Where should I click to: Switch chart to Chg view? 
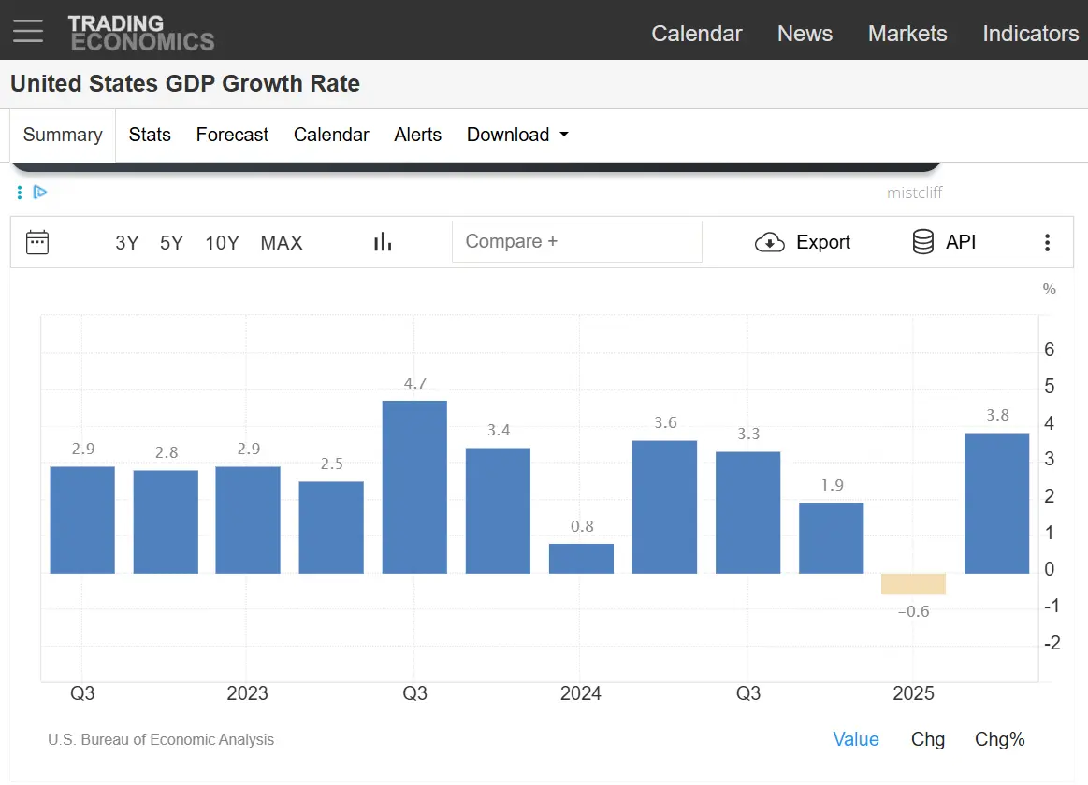928,739
